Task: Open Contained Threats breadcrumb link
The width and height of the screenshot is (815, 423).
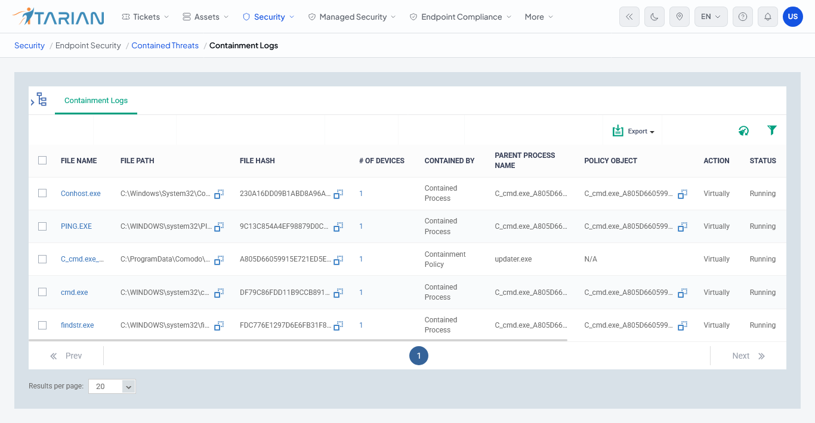Action: click(165, 45)
